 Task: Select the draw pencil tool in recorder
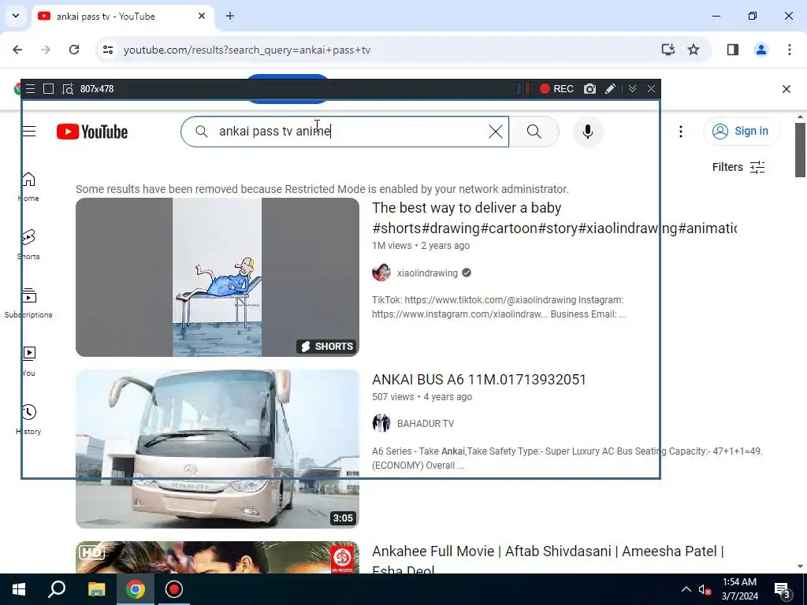pyautogui.click(x=610, y=89)
